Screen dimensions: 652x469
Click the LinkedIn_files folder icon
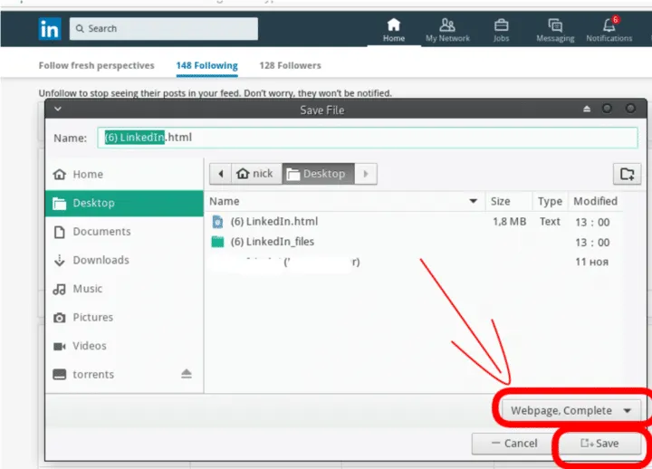[217, 242]
